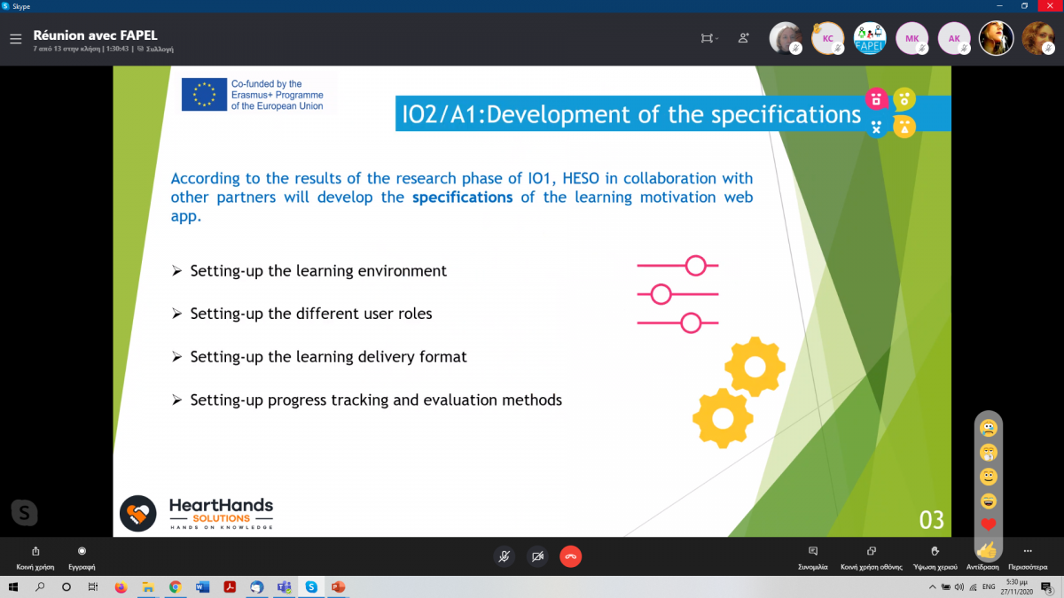Click the add participants icon
The height and width of the screenshot is (598, 1064).
[743, 38]
